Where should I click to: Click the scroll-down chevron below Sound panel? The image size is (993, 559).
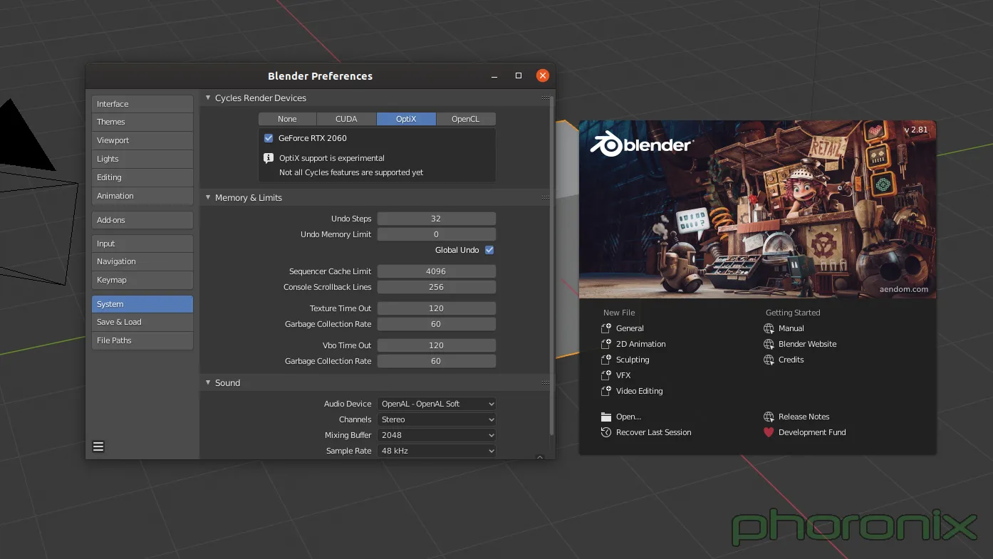pos(540,456)
